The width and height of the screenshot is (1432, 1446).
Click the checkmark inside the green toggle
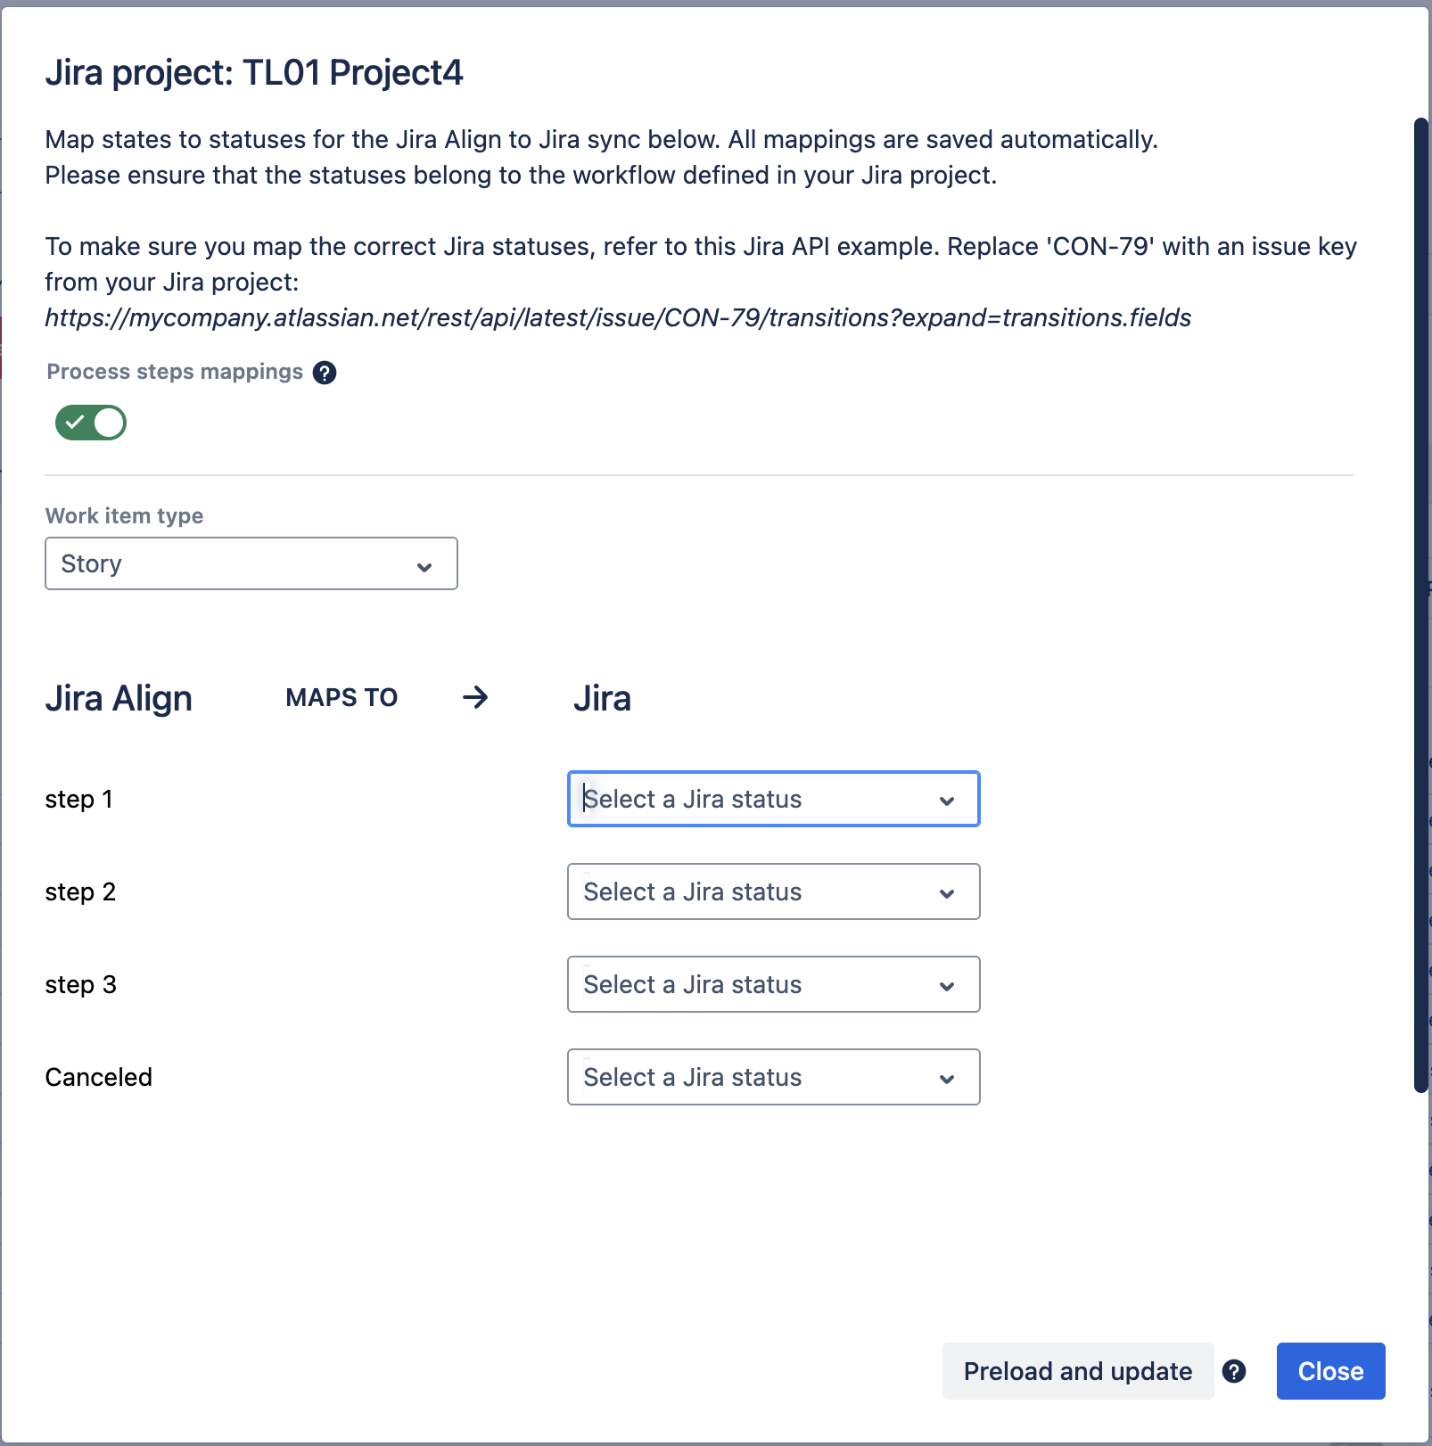75,422
